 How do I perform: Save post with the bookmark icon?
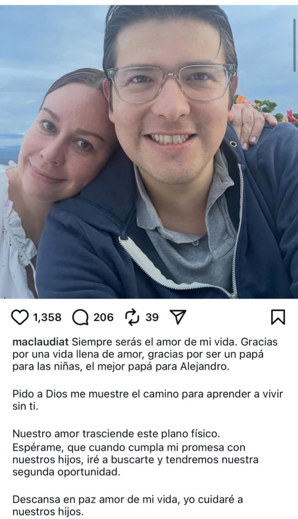point(277,317)
